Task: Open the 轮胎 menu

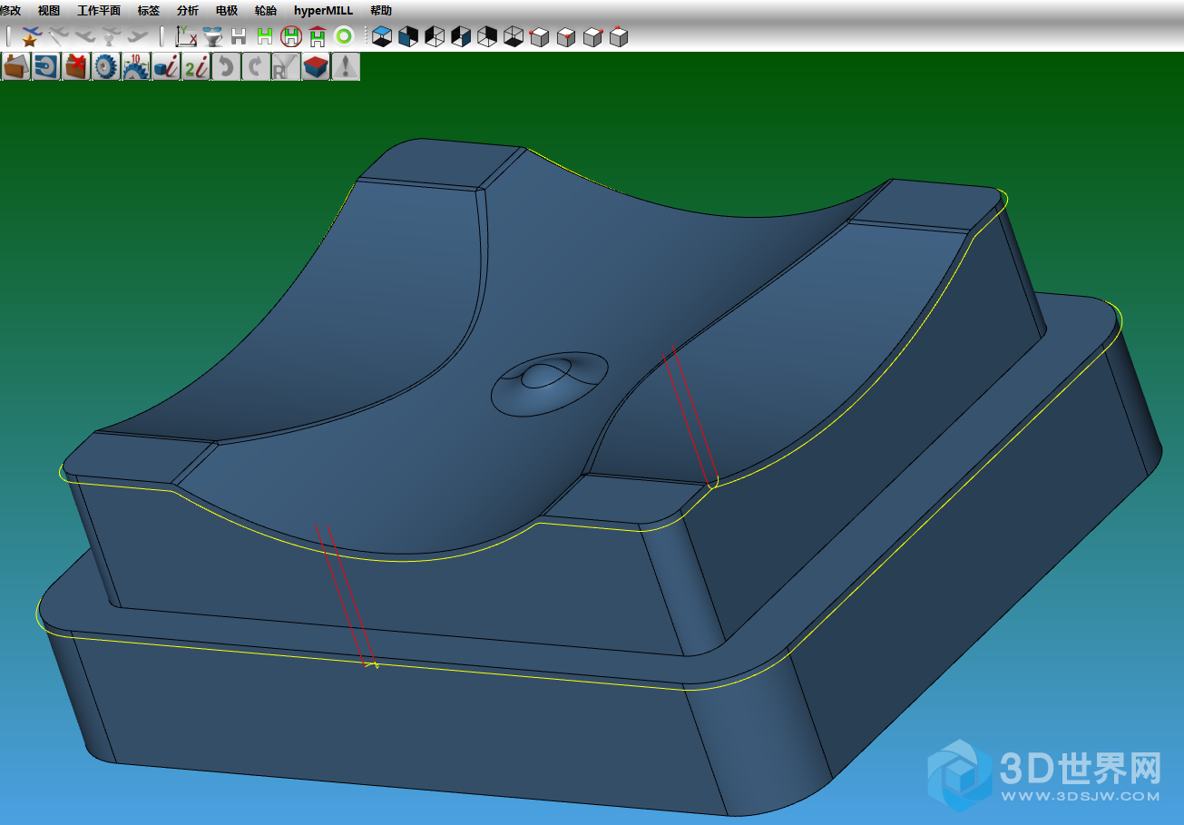Action: coord(266,11)
